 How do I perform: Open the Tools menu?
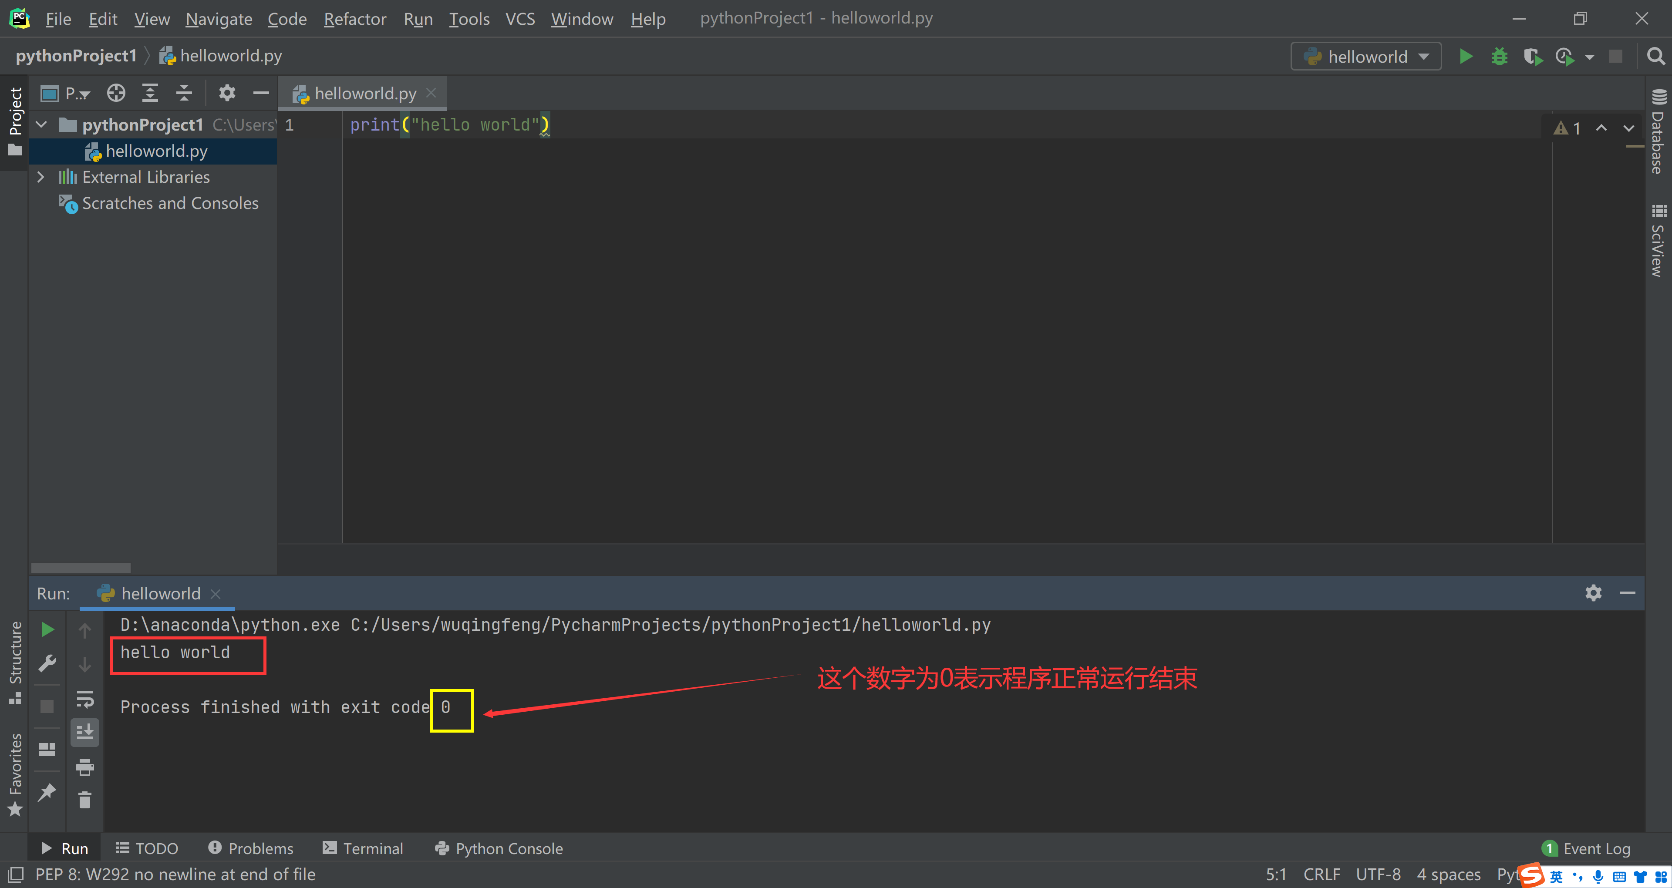[469, 19]
